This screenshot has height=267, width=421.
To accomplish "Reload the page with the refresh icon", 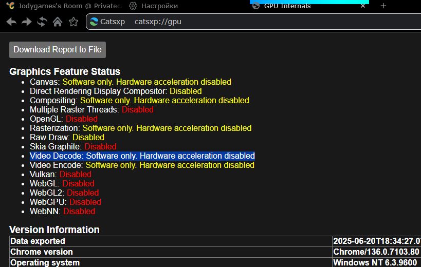I will click(x=42, y=22).
